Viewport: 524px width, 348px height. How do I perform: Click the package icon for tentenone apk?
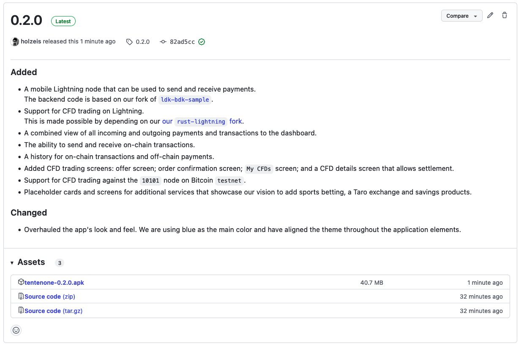21,282
